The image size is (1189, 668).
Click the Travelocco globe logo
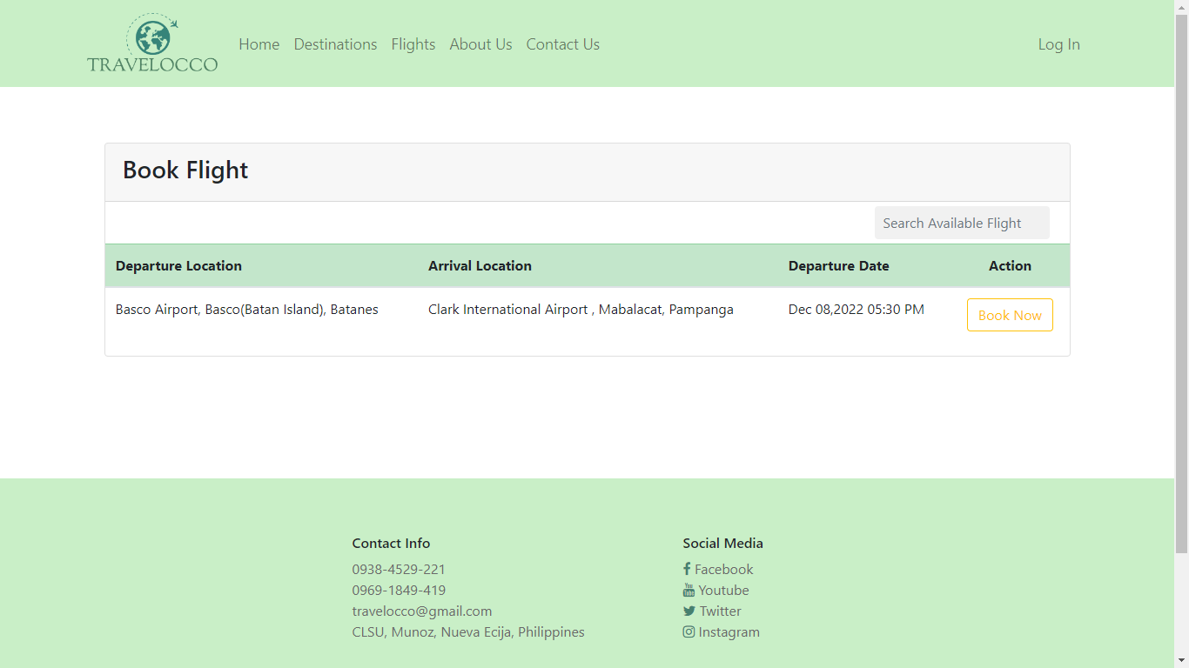(x=152, y=43)
